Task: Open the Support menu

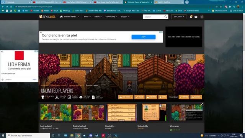Action: [125, 16]
